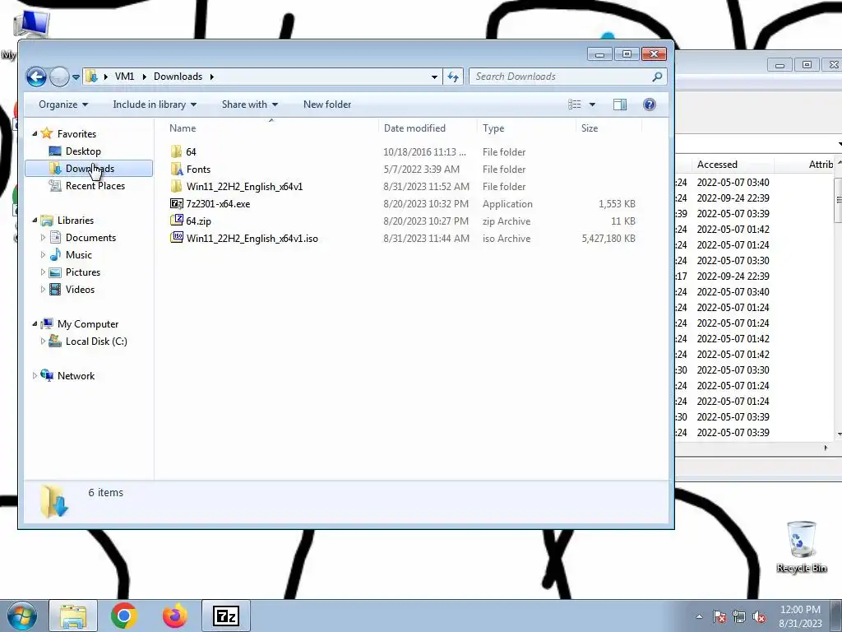
Task: Collapse the Favorites group
Action: (x=35, y=134)
